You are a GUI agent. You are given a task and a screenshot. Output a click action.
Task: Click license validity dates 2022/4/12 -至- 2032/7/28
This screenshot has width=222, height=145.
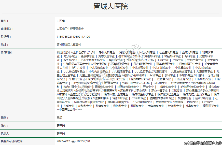[x=73, y=141]
